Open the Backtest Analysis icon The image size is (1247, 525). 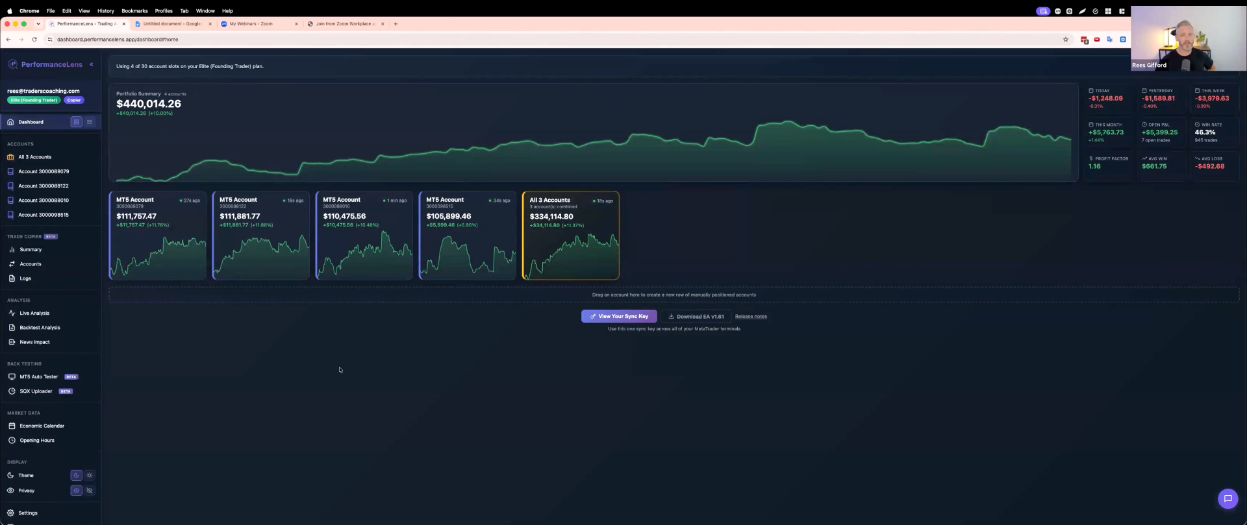(x=12, y=328)
